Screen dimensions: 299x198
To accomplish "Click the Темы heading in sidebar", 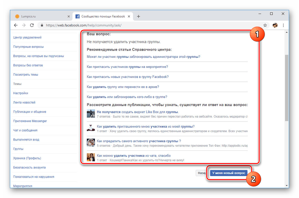I will pyautogui.click(x=17, y=84).
